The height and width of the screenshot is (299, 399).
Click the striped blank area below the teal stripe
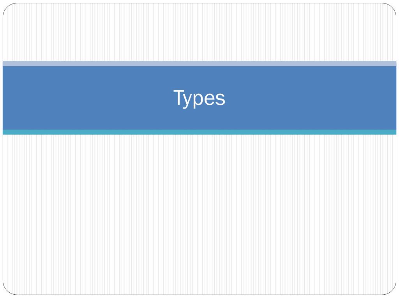199,215
